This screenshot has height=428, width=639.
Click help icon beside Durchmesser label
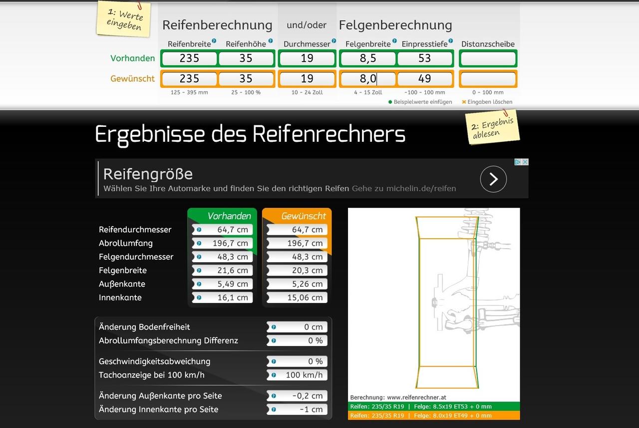pyautogui.click(x=333, y=41)
